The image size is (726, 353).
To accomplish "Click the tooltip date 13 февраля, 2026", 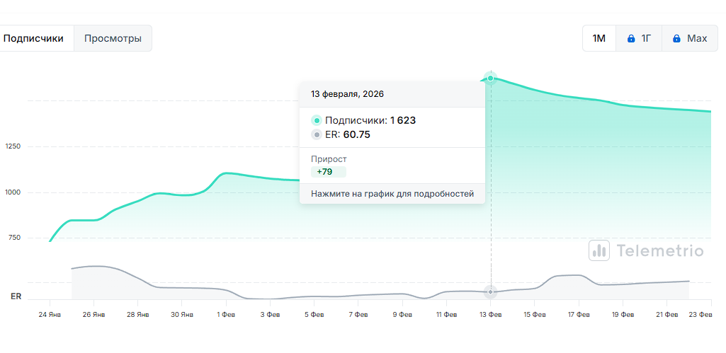I will (x=347, y=94).
